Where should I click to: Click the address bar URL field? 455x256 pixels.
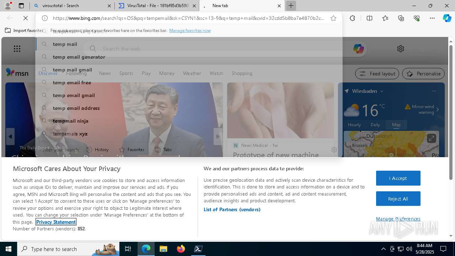[188, 18]
